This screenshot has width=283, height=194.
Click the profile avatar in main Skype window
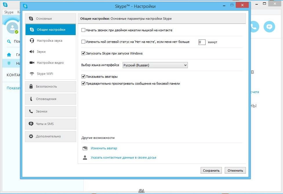12,28
